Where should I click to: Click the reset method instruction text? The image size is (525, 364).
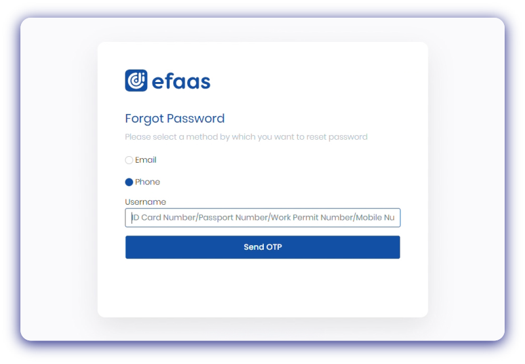pyautogui.click(x=246, y=137)
